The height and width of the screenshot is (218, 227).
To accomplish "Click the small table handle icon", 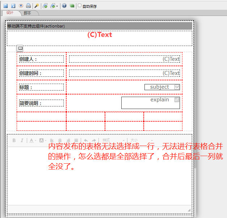I will (x=20, y=48).
